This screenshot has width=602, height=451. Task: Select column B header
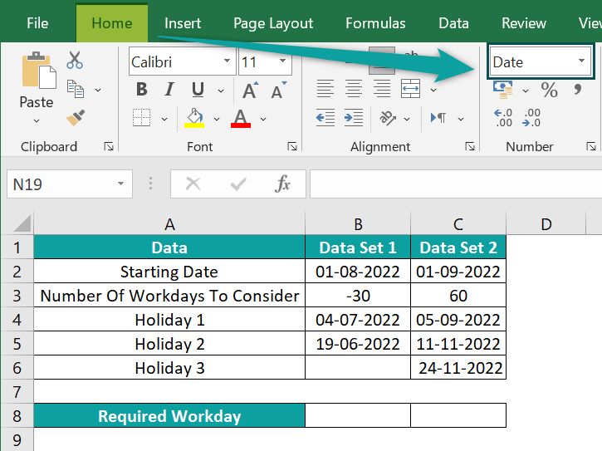point(358,224)
